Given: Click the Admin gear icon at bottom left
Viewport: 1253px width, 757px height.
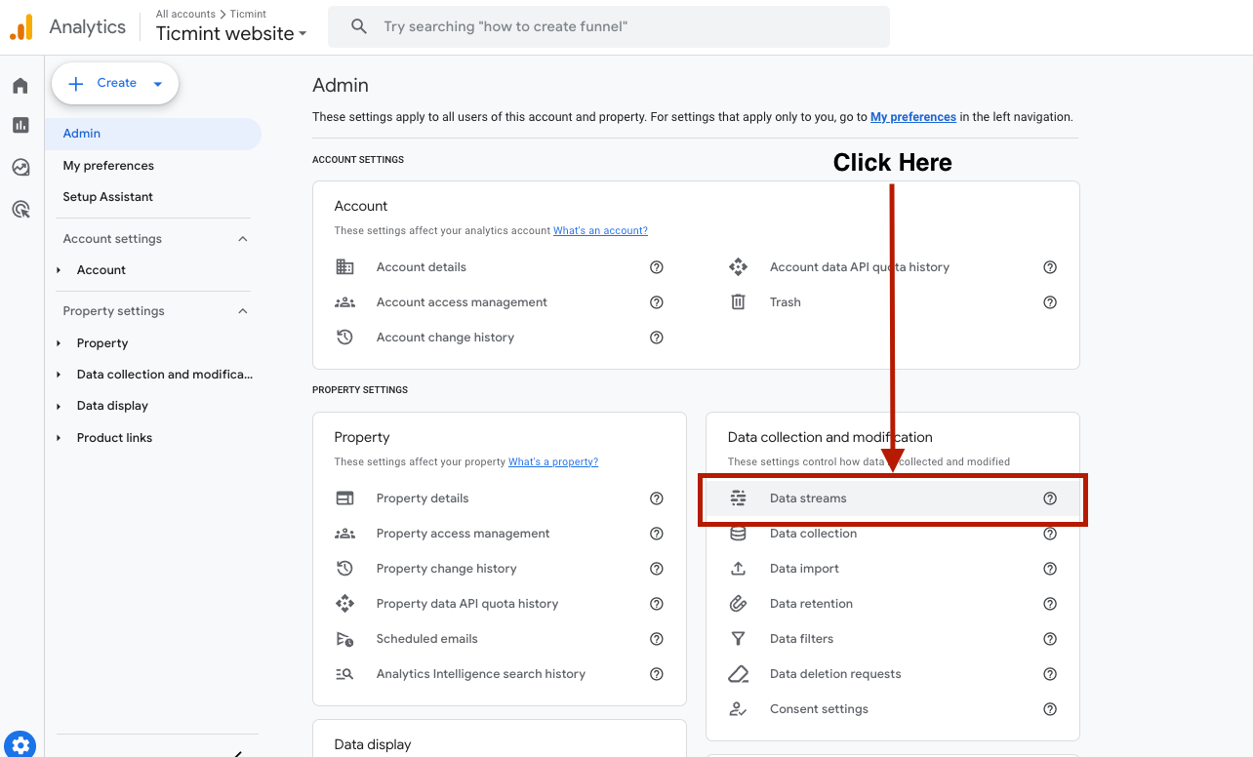Looking at the screenshot, I should point(21,744).
